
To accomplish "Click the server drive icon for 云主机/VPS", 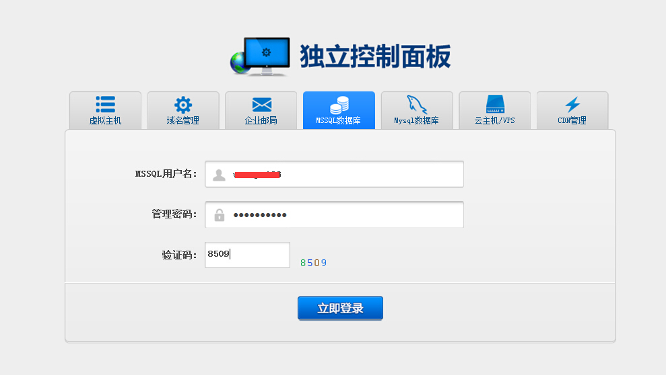I will coord(495,104).
